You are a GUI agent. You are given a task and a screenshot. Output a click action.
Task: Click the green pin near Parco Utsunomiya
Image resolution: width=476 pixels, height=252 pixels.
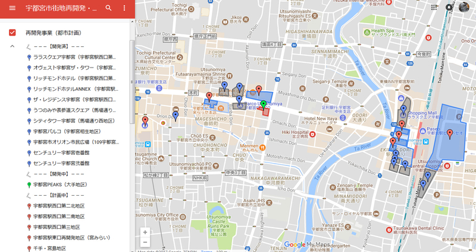264,104
